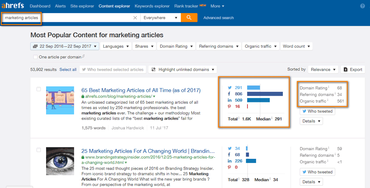Screen dimensions: 370x188
Task: Open Alerts in top navigation
Action: coord(60,6)
